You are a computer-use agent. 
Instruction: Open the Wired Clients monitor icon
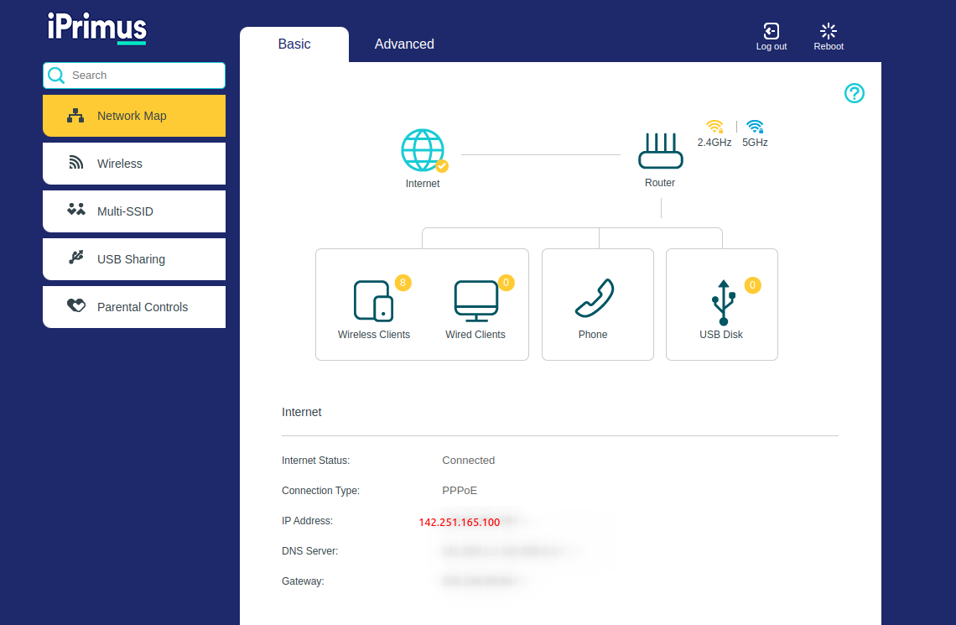(x=475, y=300)
